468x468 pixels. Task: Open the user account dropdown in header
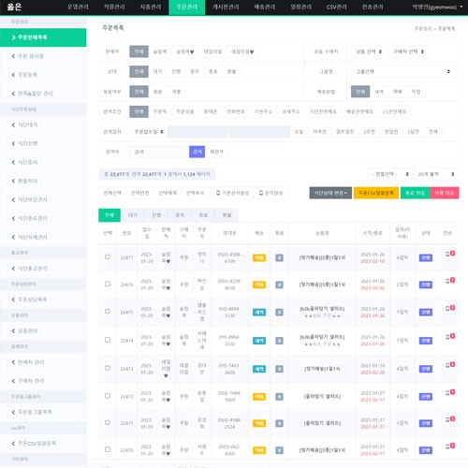point(437,7)
